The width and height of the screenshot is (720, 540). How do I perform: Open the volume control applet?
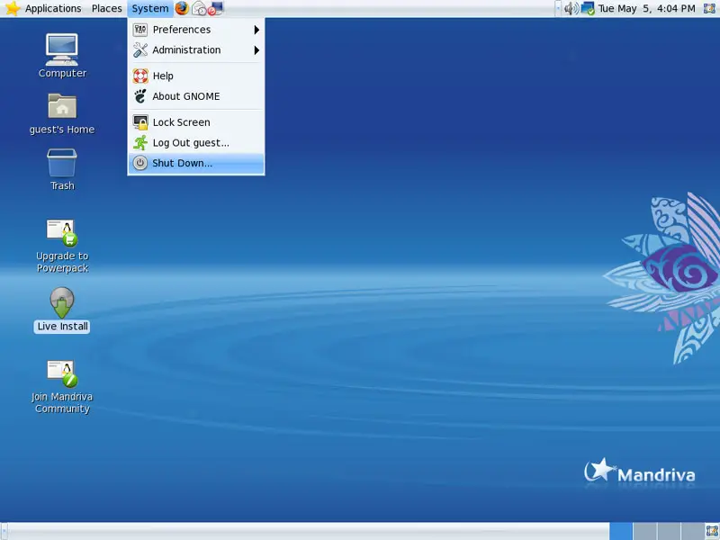571,8
